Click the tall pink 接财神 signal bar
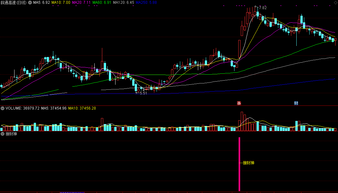 (239, 164)
